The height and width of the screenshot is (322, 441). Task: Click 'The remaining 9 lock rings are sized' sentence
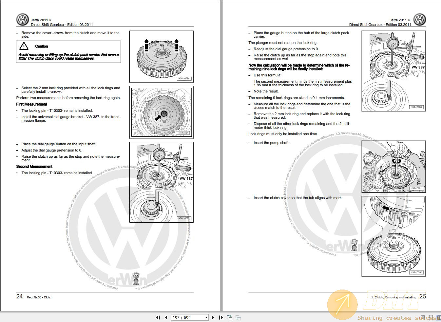297,98
